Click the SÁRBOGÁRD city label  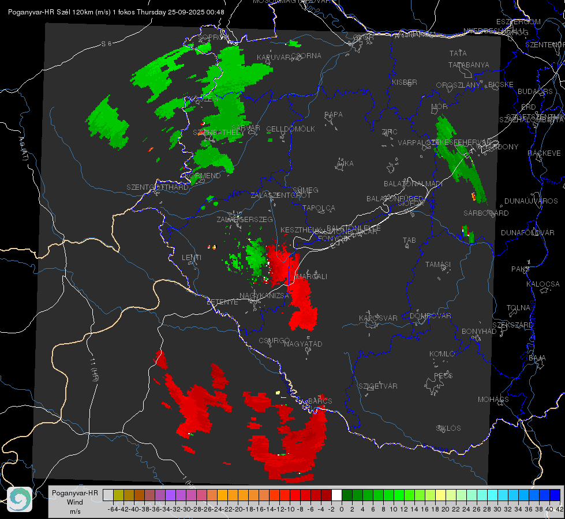(486, 213)
